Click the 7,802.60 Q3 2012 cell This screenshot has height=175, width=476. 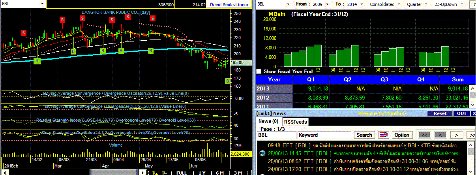384,98
